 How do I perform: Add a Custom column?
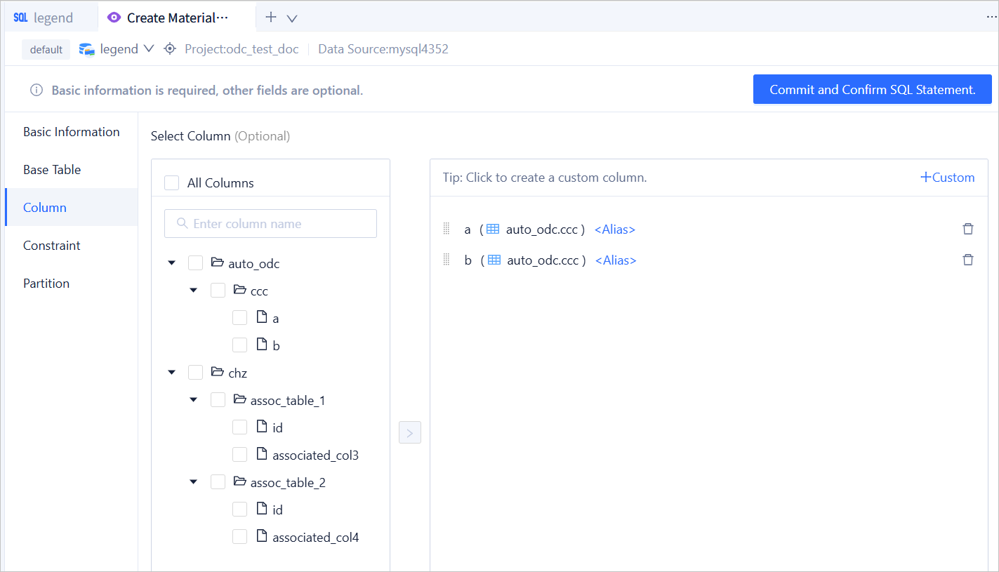click(947, 178)
